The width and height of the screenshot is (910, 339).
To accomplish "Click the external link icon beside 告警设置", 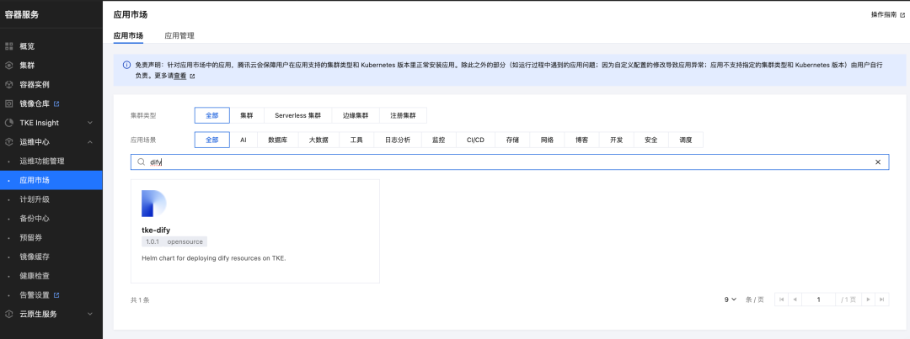I will 56,295.
